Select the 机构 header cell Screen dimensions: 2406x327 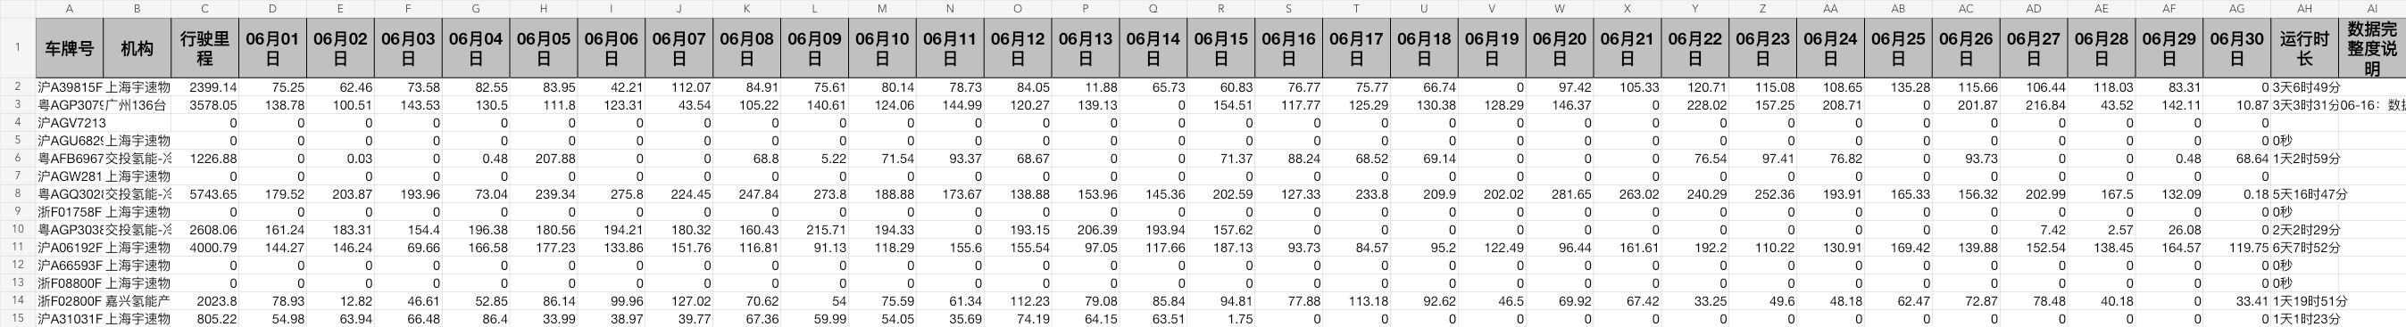(137, 48)
